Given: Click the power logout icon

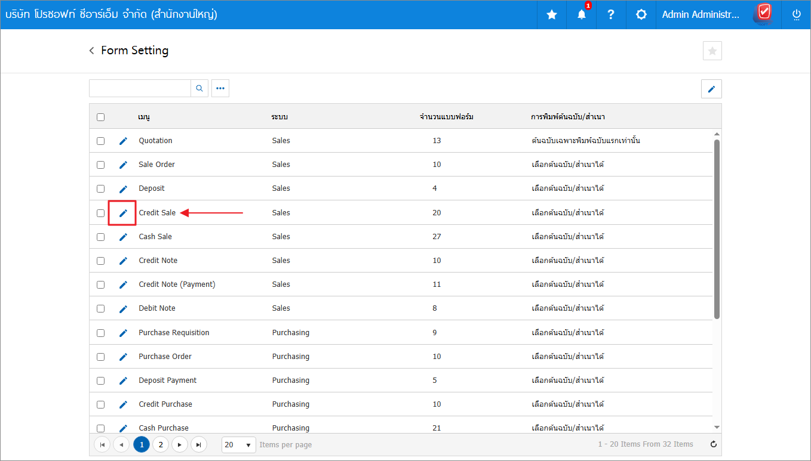Looking at the screenshot, I should tap(796, 15).
